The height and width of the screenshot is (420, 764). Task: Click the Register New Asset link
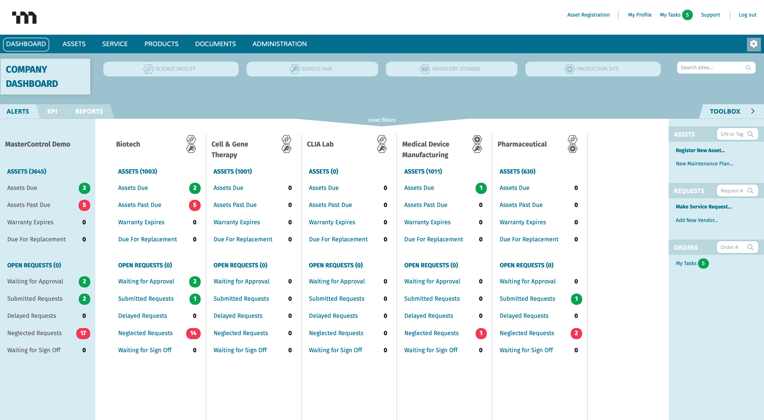click(700, 150)
